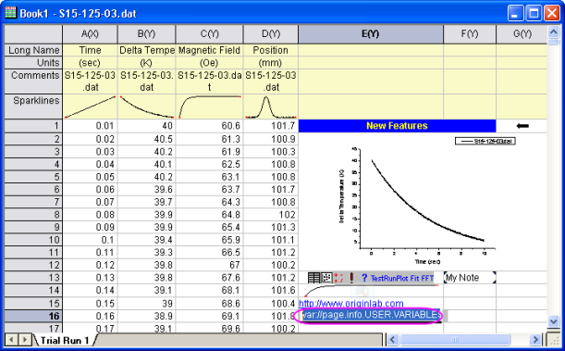Click the vertical scrollbar down arrow

point(554,320)
